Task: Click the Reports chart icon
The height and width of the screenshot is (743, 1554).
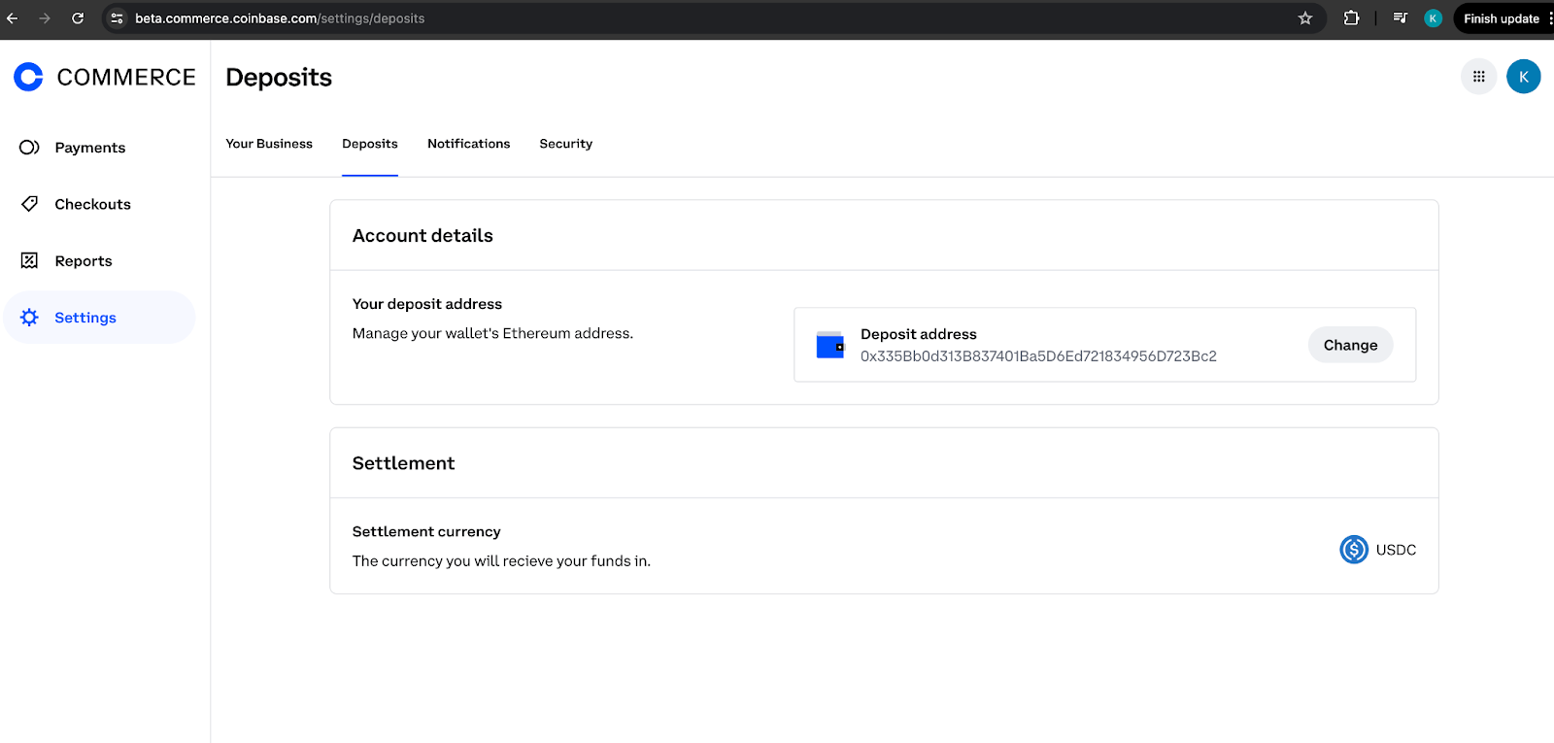Action: click(x=29, y=260)
